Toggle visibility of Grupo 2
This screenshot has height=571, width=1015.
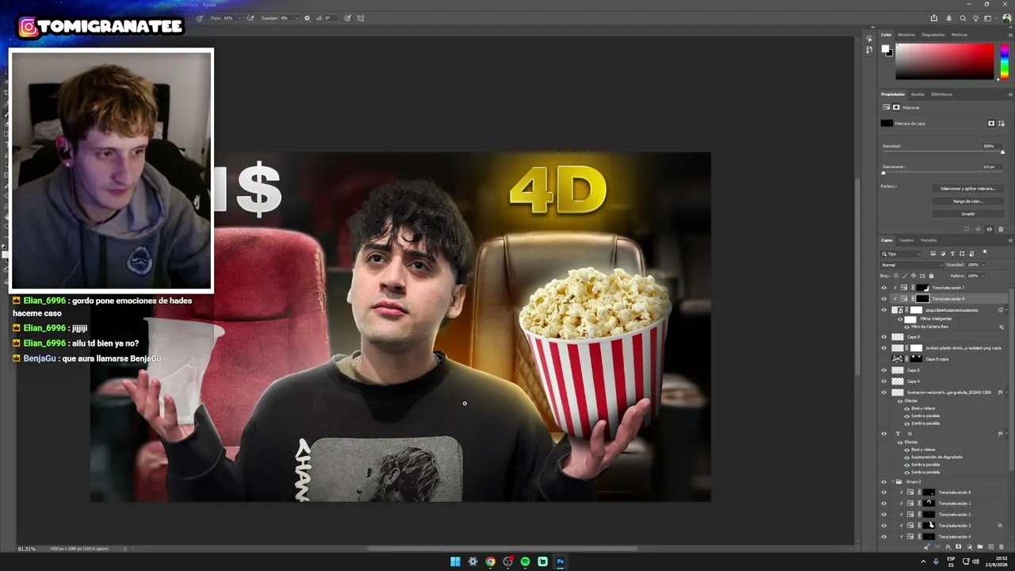coord(884,482)
